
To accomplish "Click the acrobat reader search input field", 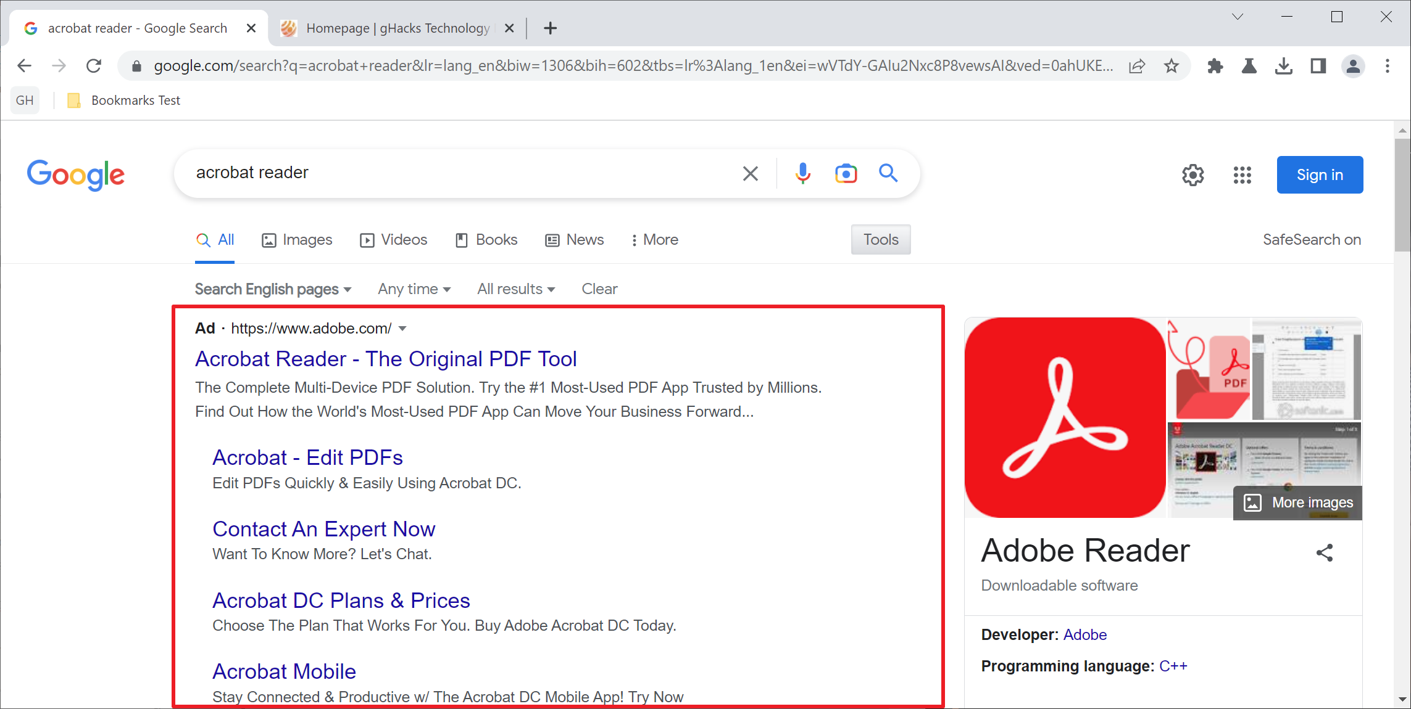I will 460,173.
